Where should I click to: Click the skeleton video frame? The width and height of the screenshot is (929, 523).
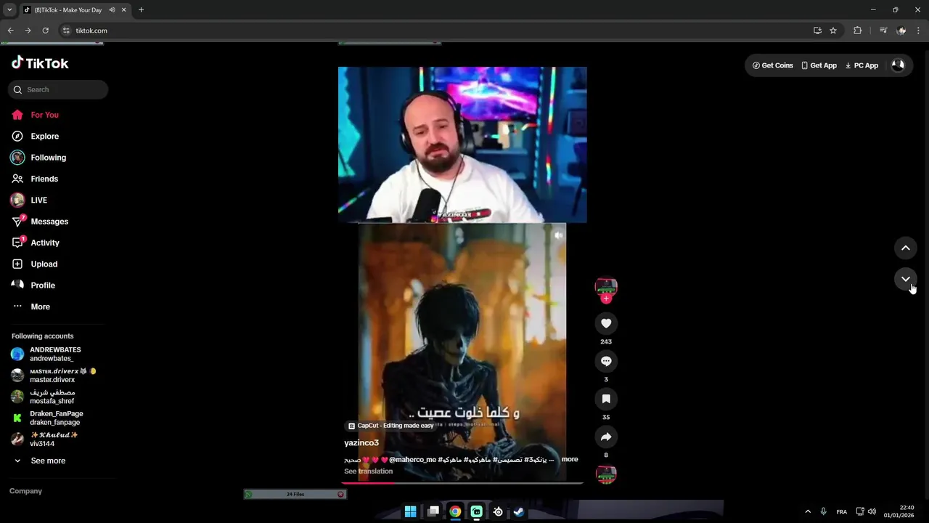click(462, 352)
